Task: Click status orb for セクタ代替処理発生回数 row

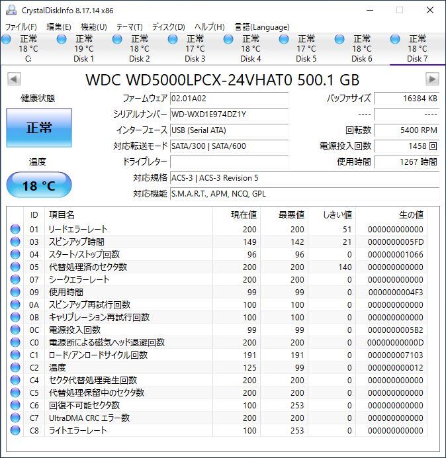Action: pyautogui.click(x=15, y=380)
